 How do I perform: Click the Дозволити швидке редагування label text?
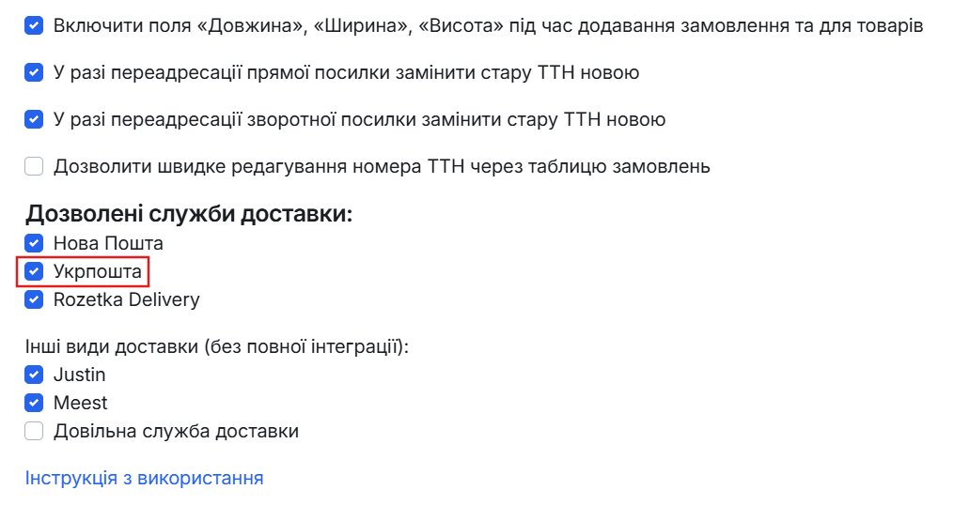[383, 166]
